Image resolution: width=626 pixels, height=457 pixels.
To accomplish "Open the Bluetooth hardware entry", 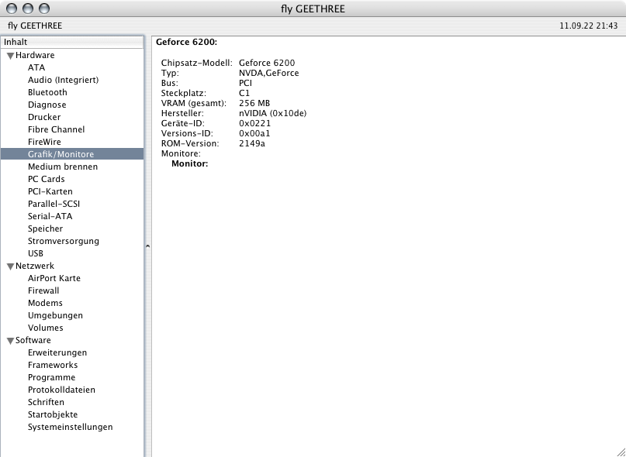I will 47,92.
